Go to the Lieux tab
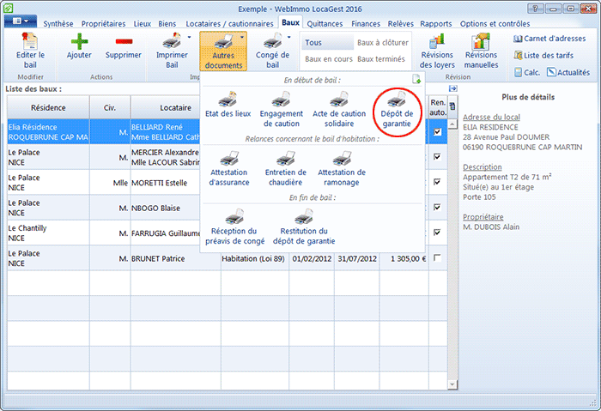The height and width of the screenshot is (411, 601). tap(143, 24)
